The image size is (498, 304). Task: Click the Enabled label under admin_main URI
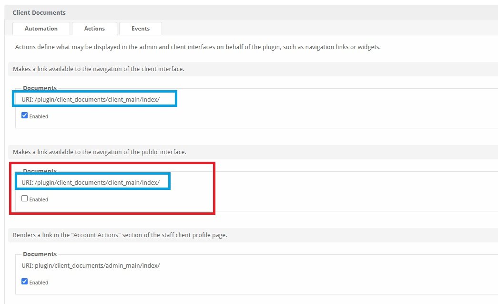[39, 283]
